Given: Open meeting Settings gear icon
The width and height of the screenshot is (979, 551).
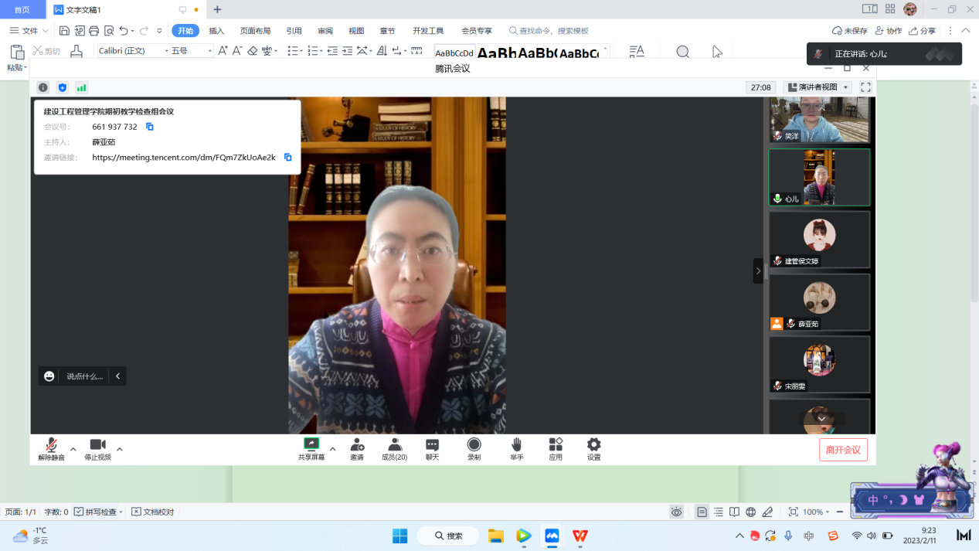Looking at the screenshot, I should point(593,445).
